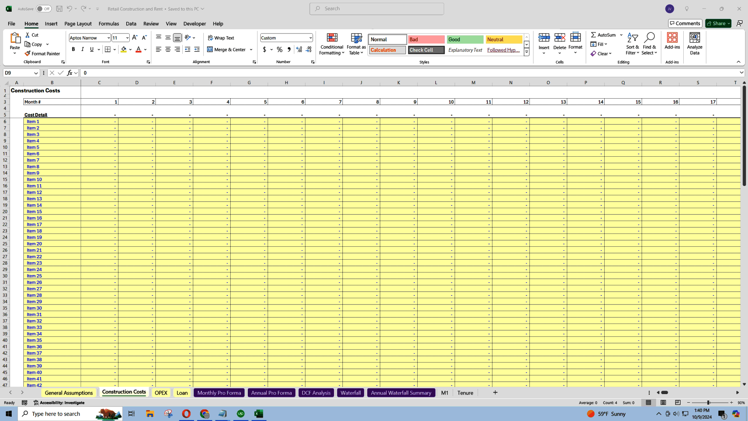Select the Wrap Text icon
Screen dimensions: 748x421
(x=221, y=37)
